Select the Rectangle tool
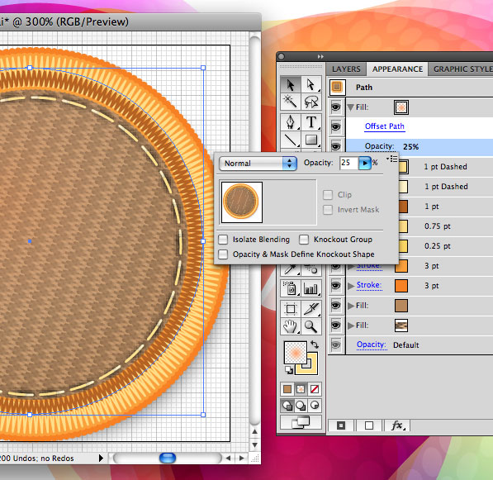493x480 pixels. pos(311,140)
